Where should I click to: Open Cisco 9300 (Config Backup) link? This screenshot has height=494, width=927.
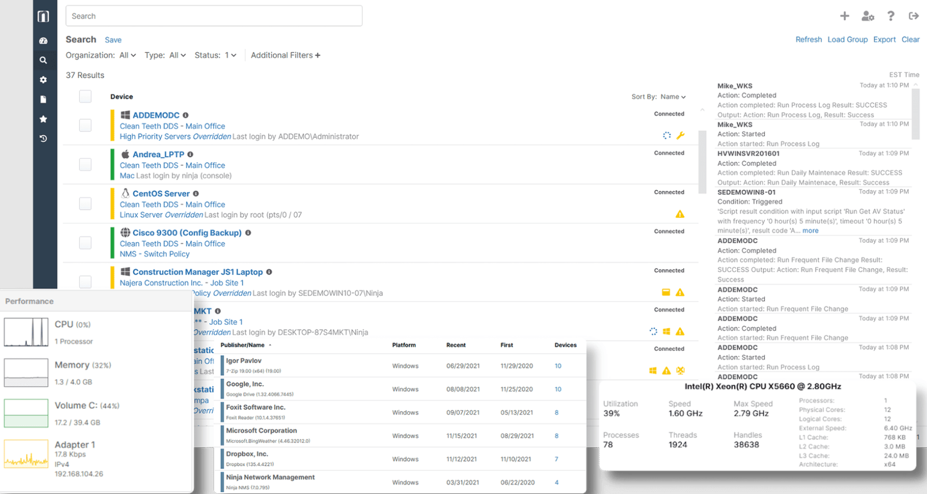[187, 233]
